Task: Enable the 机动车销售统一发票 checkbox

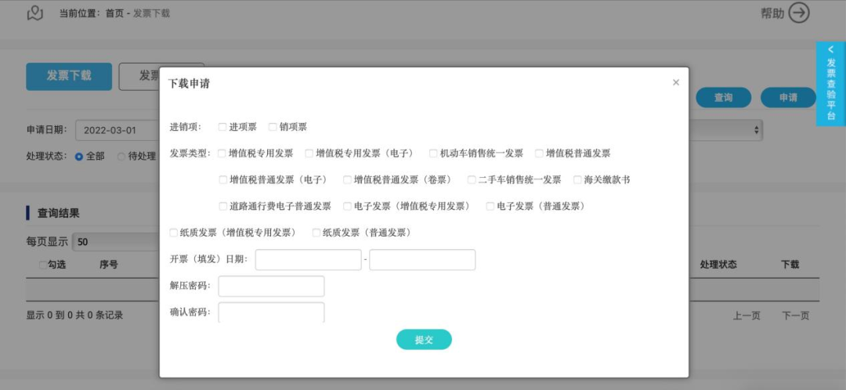Action: point(433,153)
